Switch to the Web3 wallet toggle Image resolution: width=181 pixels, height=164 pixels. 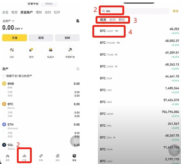(48, 4)
